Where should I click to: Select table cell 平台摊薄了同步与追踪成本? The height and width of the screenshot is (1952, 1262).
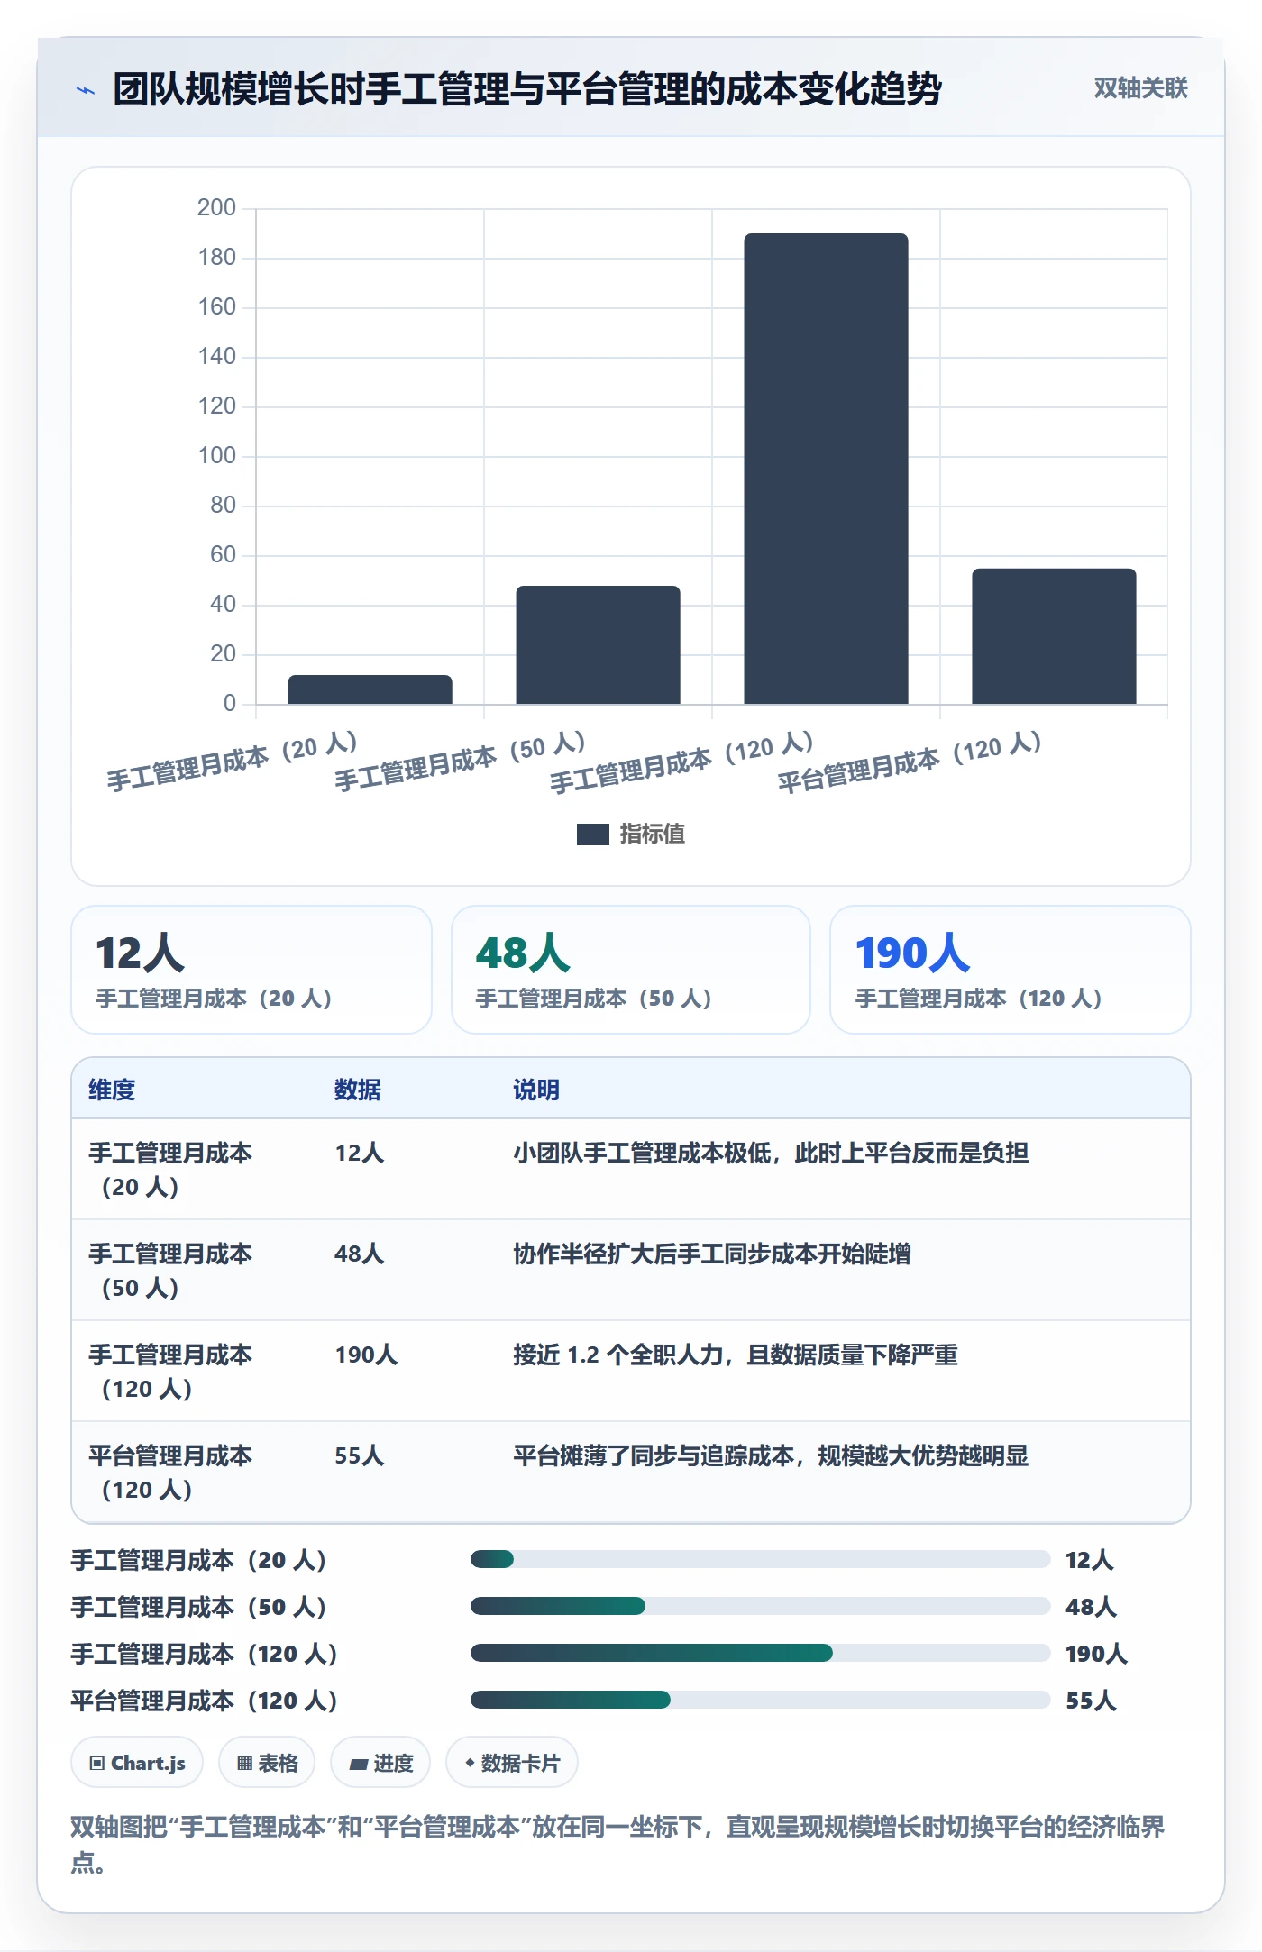tap(771, 1455)
